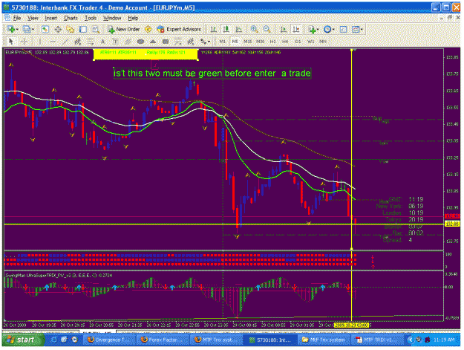Image resolution: width=464 pixels, height=350 pixels.
Task: Select the text label T tool
Action: pyautogui.click(x=115, y=42)
